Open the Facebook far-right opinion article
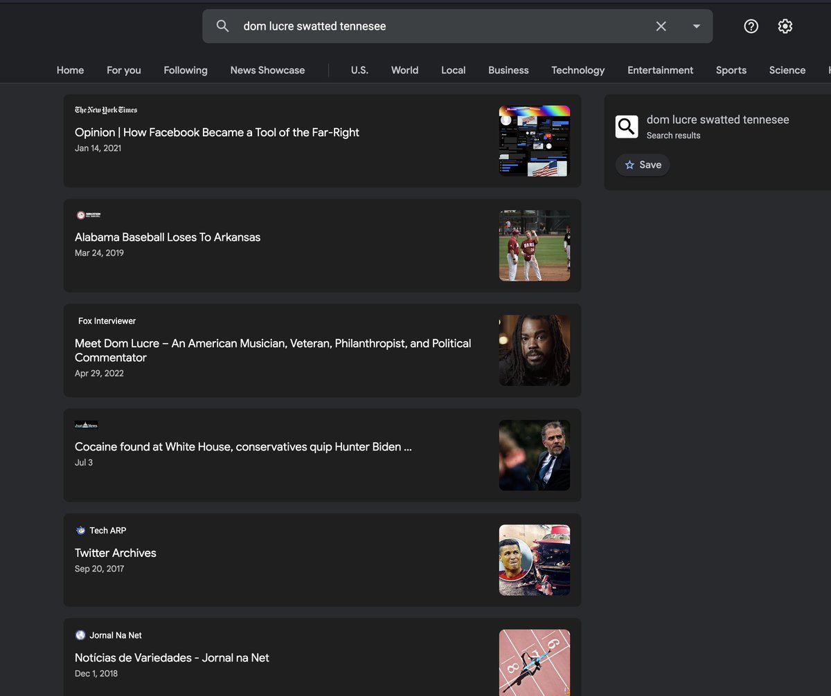Image resolution: width=831 pixels, height=696 pixels. pyautogui.click(x=217, y=132)
